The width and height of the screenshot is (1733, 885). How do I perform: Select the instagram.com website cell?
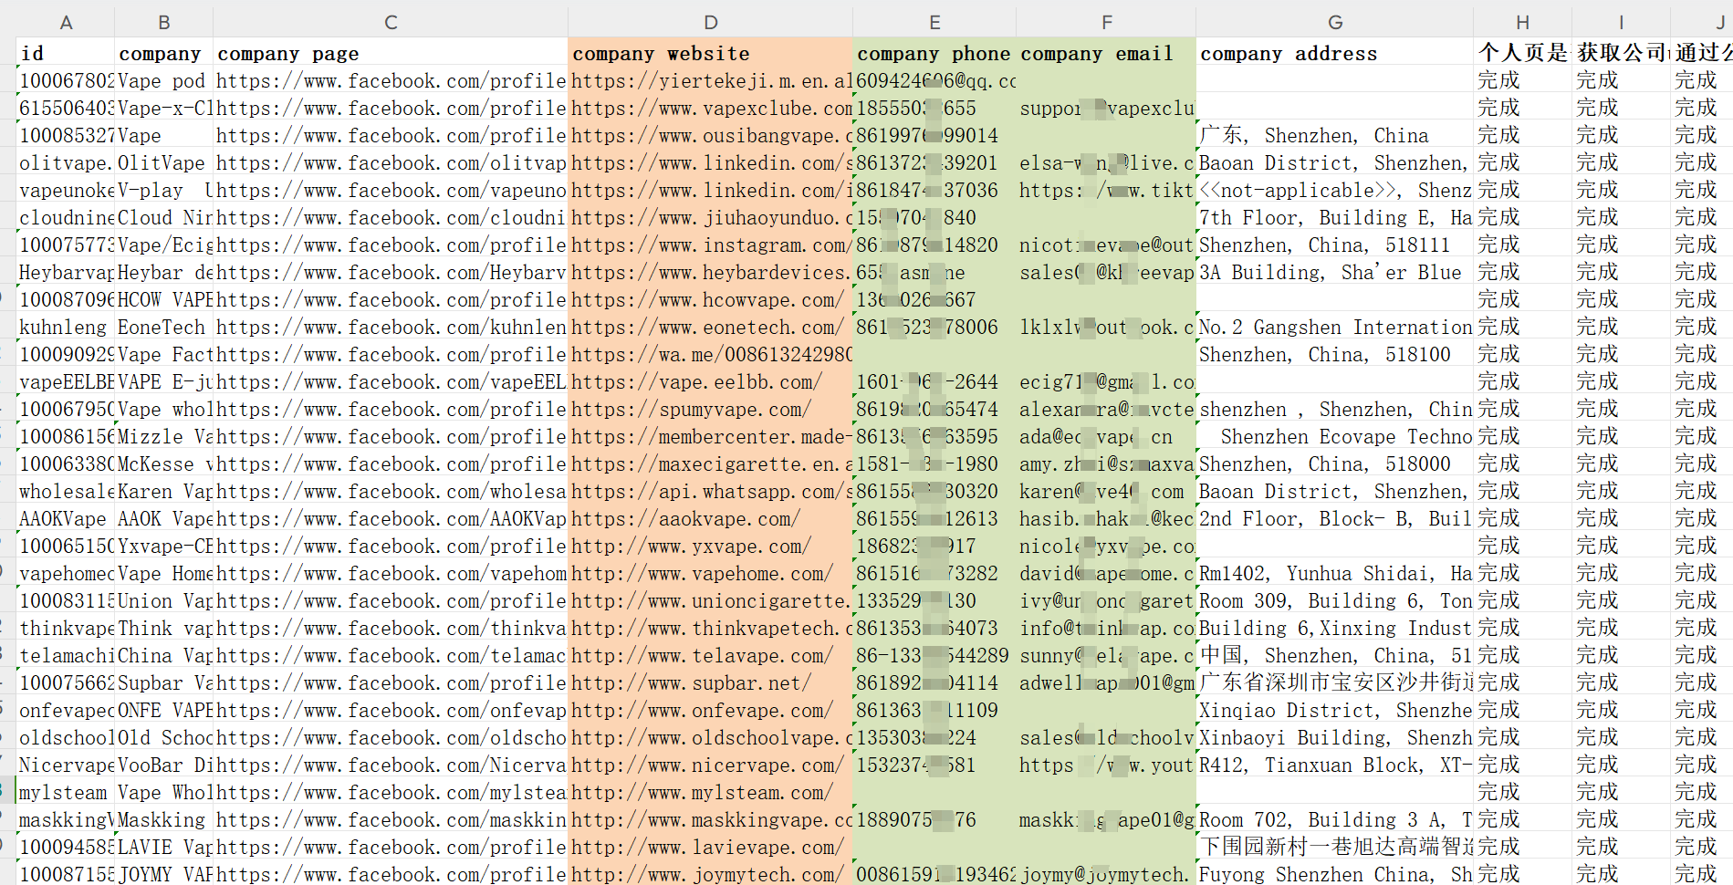[711, 245]
